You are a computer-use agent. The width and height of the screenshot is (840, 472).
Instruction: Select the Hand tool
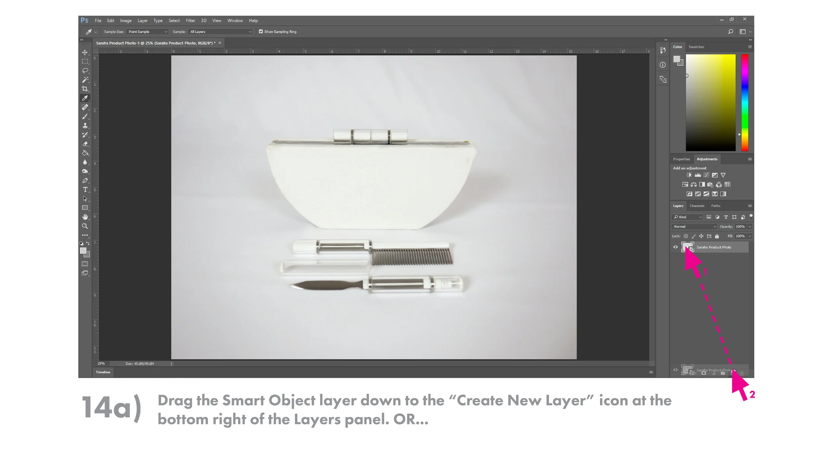tap(85, 217)
